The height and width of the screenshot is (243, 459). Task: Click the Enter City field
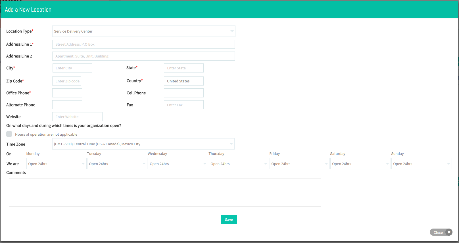(x=72, y=68)
